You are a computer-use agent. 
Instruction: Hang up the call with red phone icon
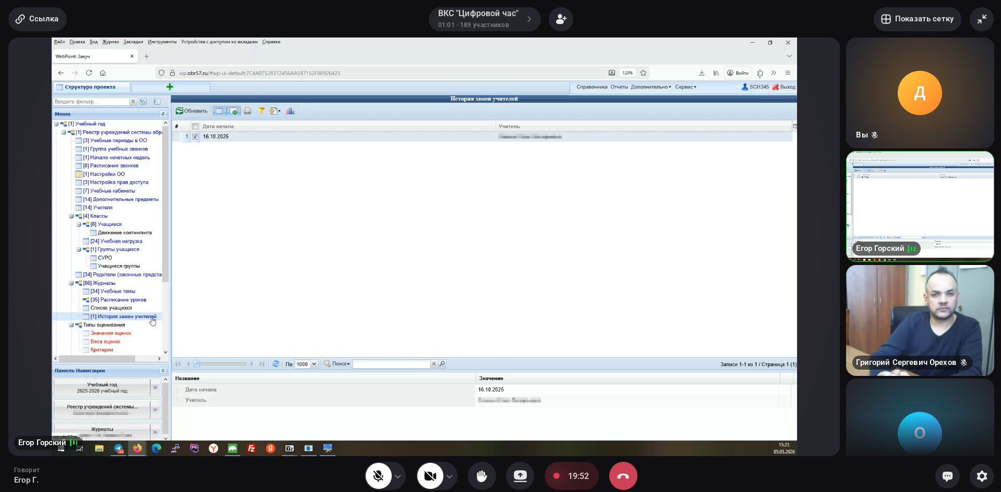pos(623,476)
